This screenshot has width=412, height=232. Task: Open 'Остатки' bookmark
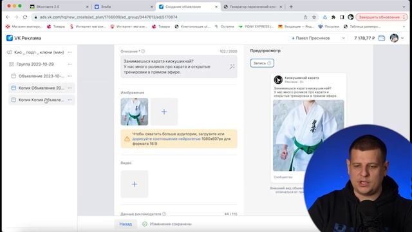click(225, 26)
